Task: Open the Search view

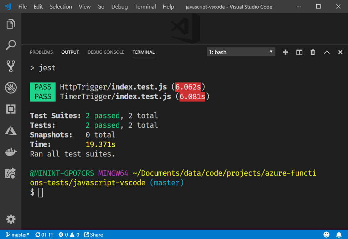Action: (x=11, y=45)
